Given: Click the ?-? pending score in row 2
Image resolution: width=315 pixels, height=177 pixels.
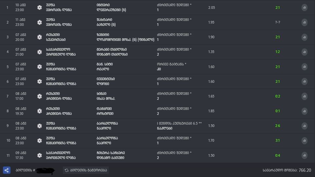Looking at the screenshot, I should pyautogui.click(x=277, y=22).
